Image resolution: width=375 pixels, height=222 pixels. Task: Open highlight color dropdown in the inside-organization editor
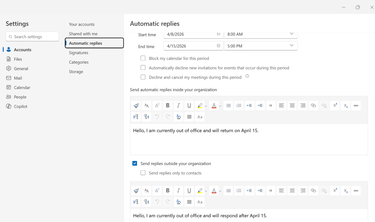click(206, 106)
